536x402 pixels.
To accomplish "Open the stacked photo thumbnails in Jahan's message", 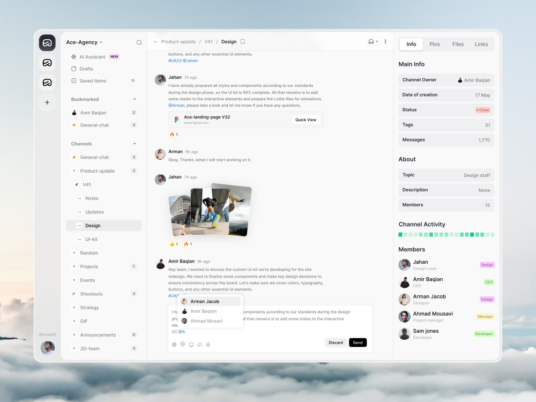I will pos(211,211).
